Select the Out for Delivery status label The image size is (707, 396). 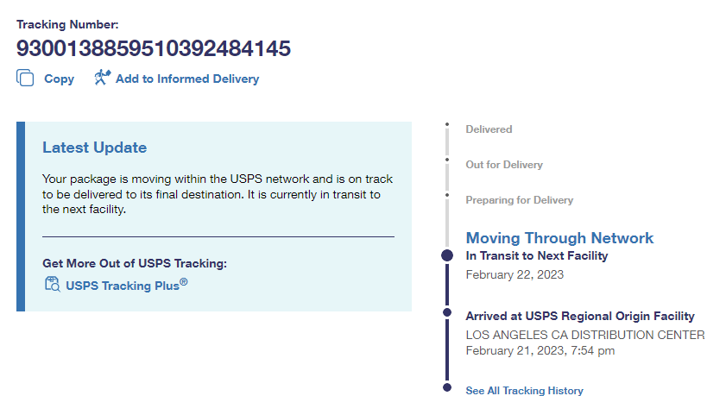504,165
